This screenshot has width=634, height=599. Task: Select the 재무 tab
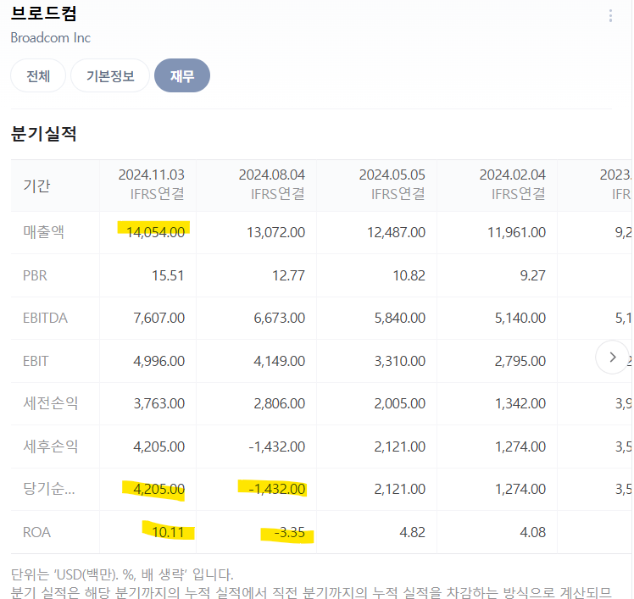tap(182, 75)
